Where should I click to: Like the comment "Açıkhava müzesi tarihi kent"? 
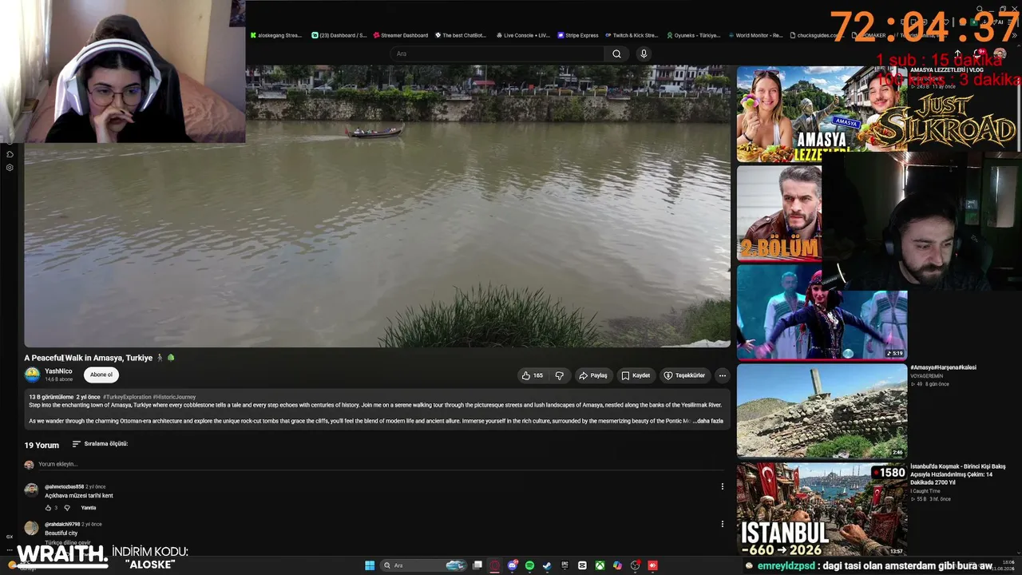(48, 508)
